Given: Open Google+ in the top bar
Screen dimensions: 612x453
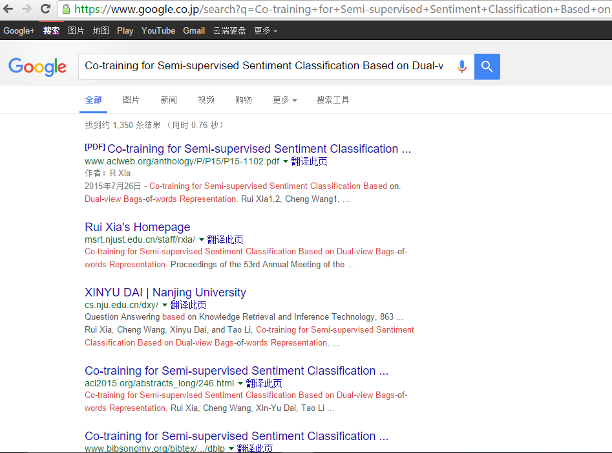Looking at the screenshot, I should point(19,30).
